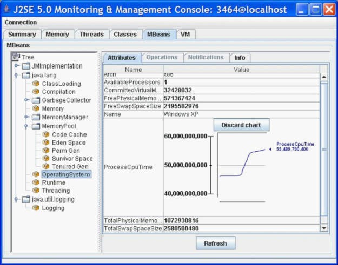Click the GarbageCollector folder icon

[x=36, y=100]
